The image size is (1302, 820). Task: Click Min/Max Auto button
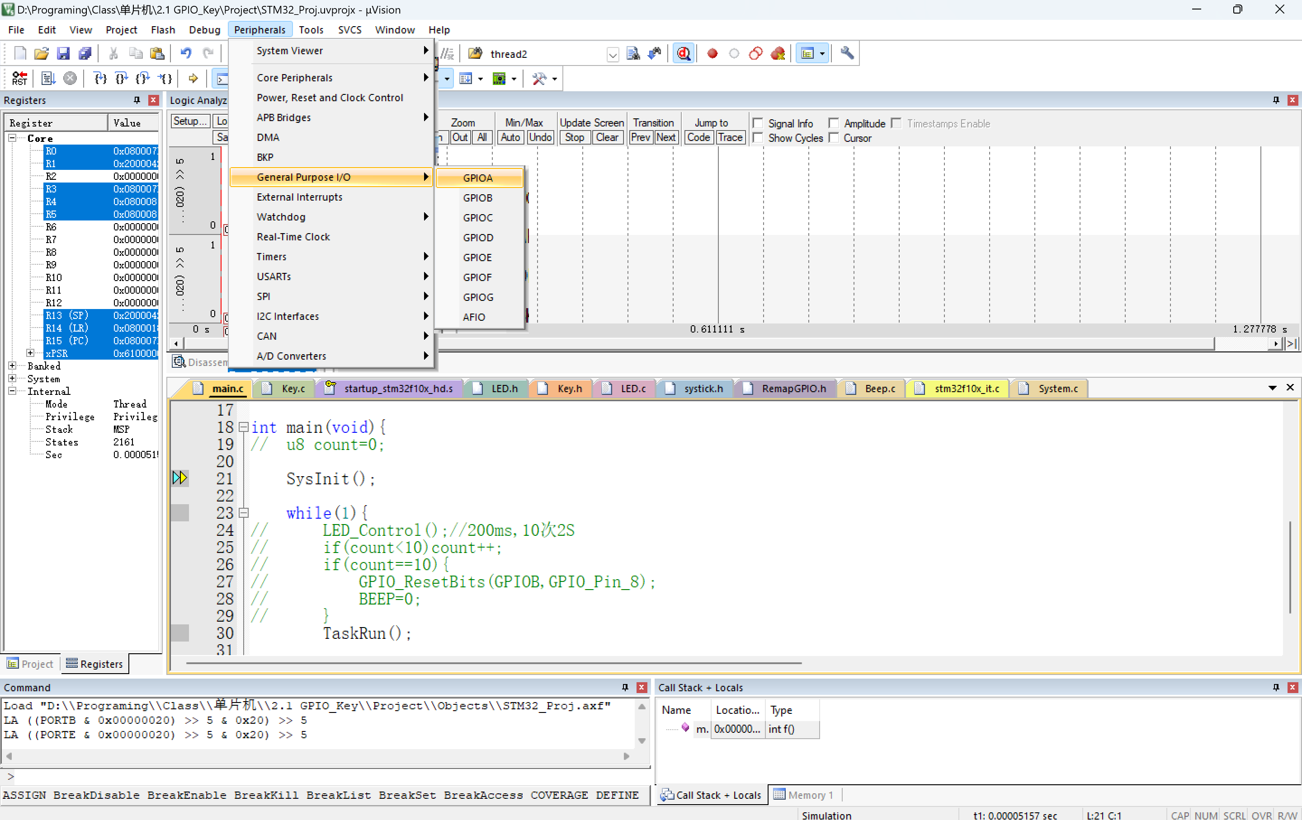point(510,138)
